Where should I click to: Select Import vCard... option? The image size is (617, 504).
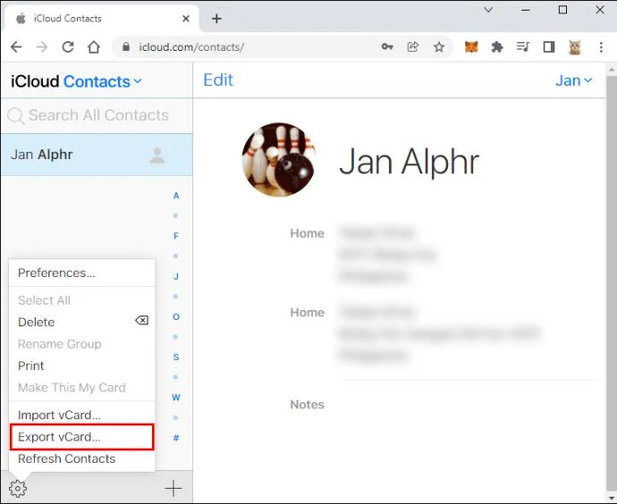(x=82, y=415)
